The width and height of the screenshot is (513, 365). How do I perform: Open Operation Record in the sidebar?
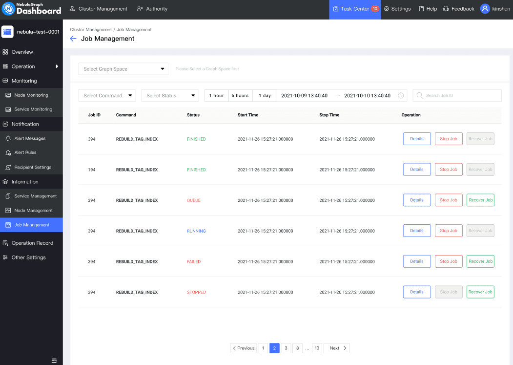31,243
